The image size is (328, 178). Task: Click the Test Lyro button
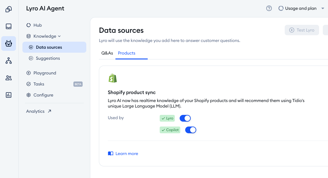[302, 30]
